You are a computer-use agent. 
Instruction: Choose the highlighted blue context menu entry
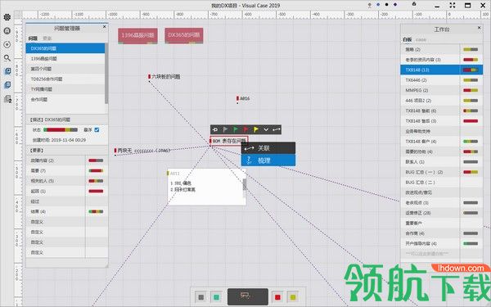pyautogui.click(x=268, y=160)
